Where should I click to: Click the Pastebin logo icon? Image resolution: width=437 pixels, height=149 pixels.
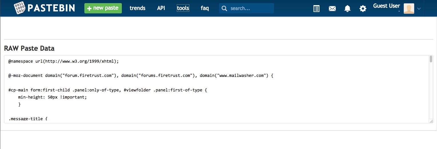pyautogui.click(x=20, y=8)
